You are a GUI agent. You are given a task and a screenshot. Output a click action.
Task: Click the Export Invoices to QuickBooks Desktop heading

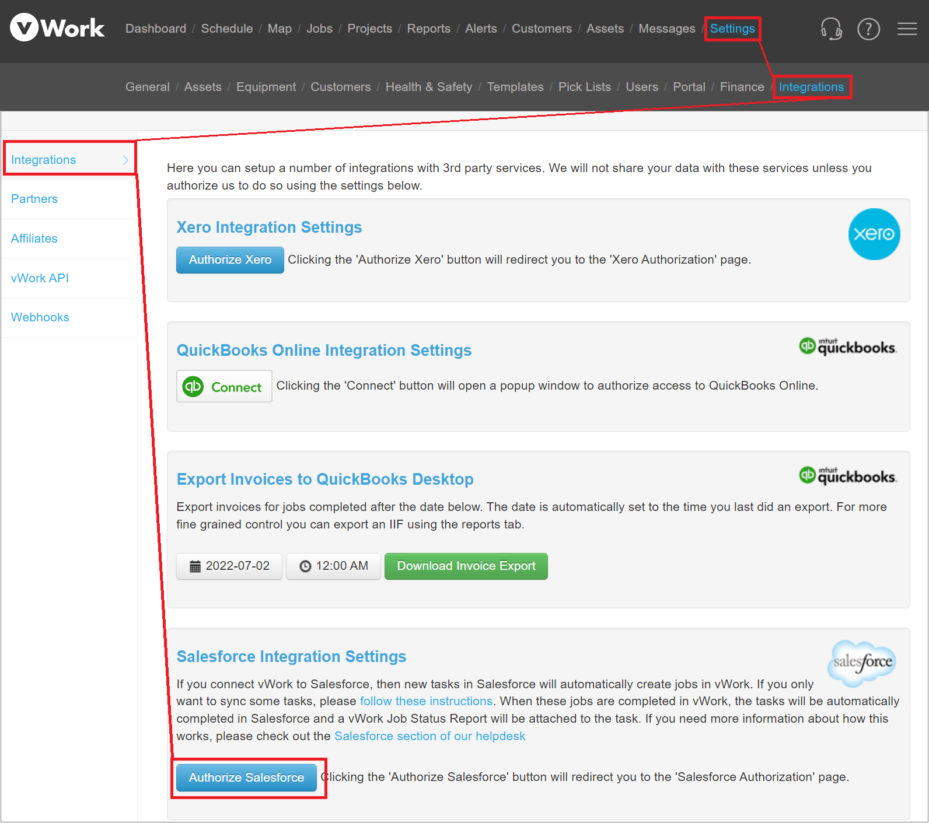click(x=325, y=479)
